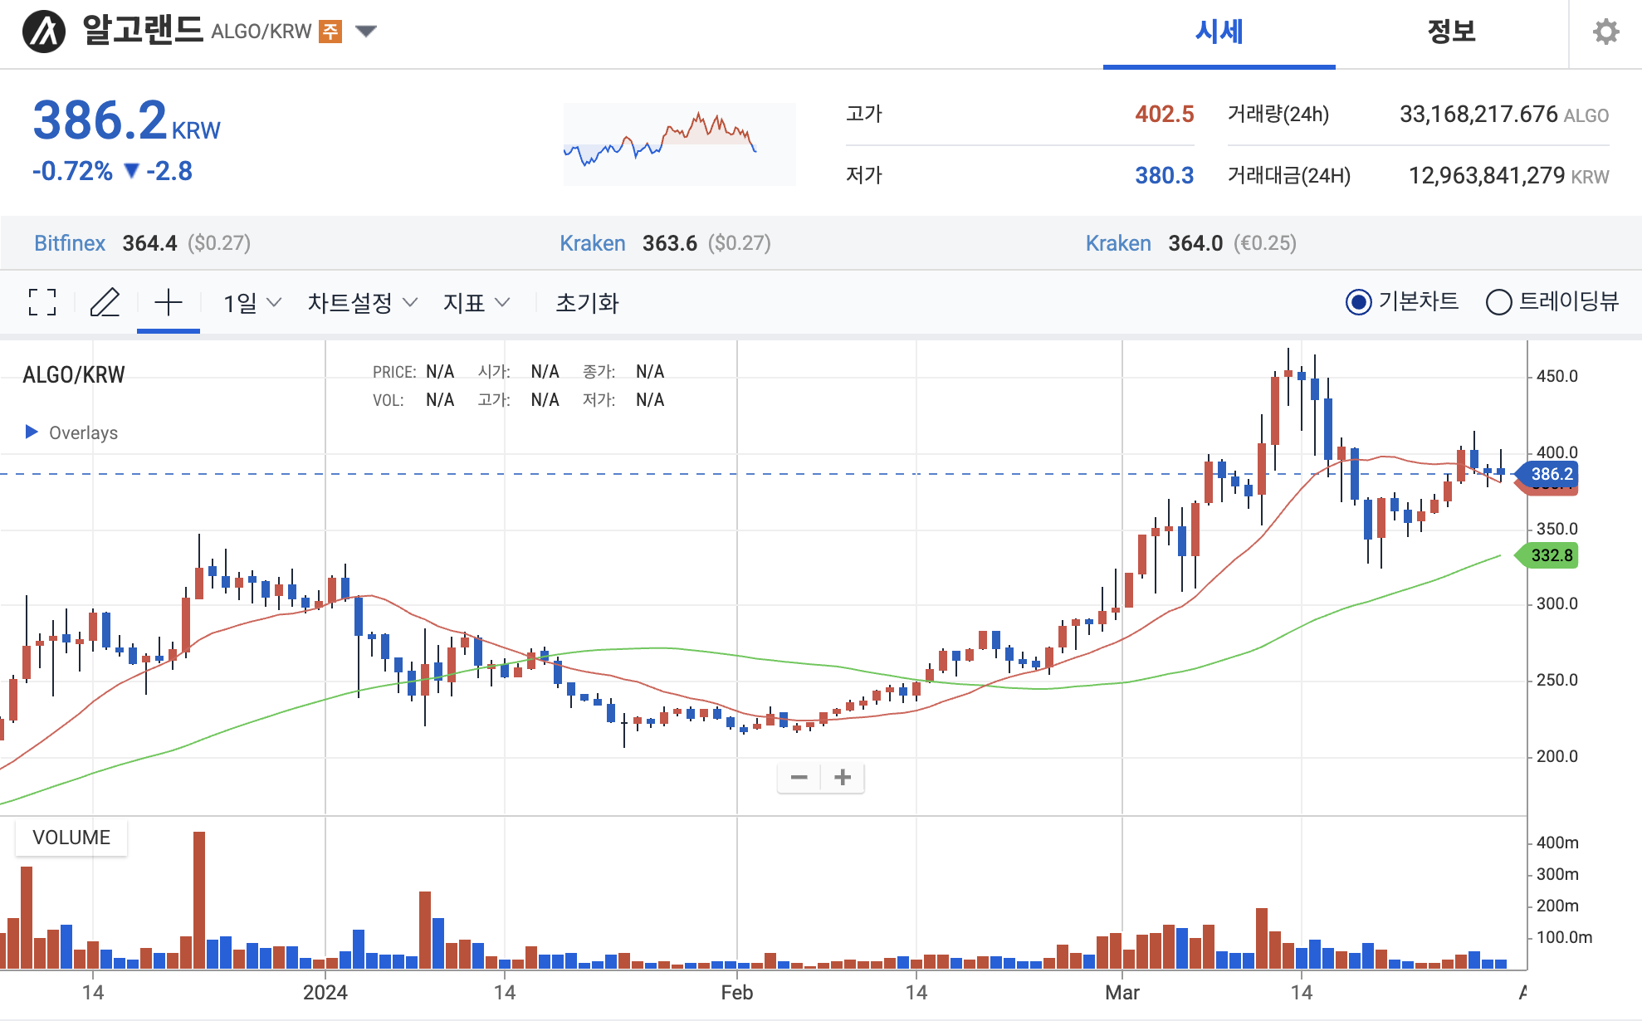Image resolution: width=1642 pixels, height=1021 pixels.
Task: Expand the Overlays disclosure triangle
Action: pyautogui.click(x=32, y=432)
